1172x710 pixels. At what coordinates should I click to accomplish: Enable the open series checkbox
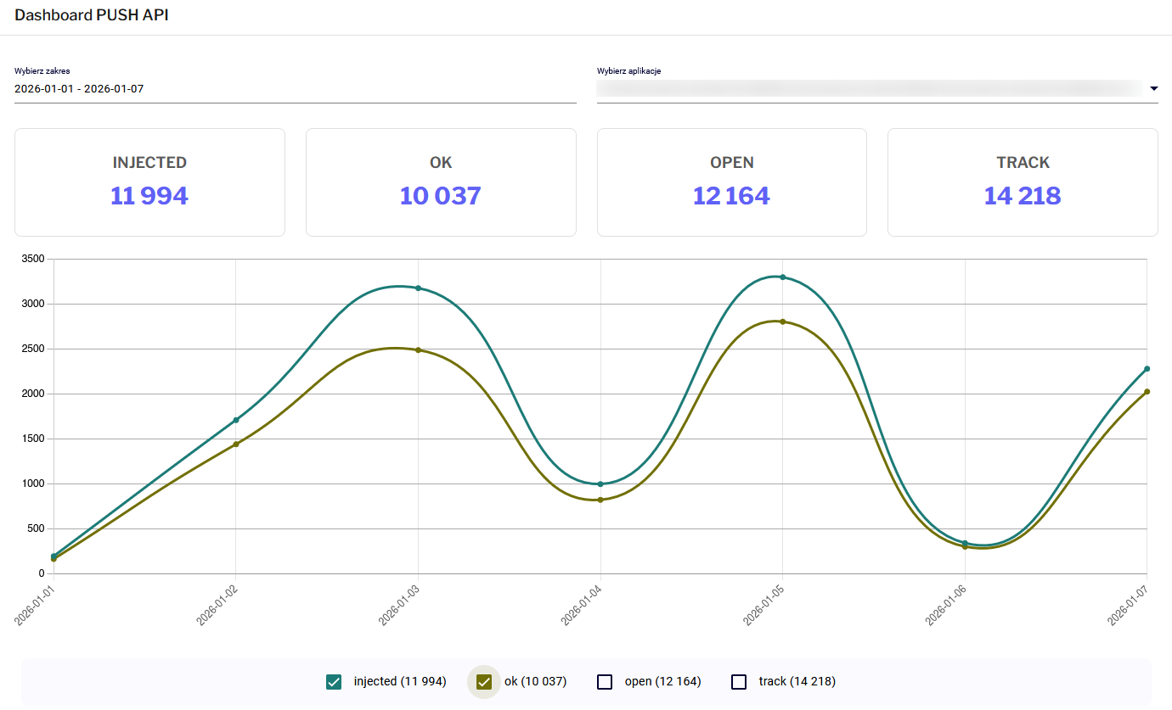pos(605,682)
